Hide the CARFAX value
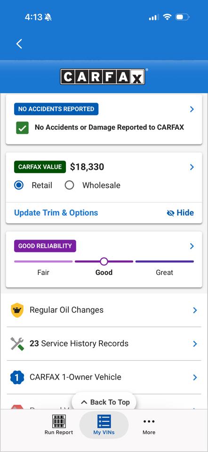 click(180, 213)
